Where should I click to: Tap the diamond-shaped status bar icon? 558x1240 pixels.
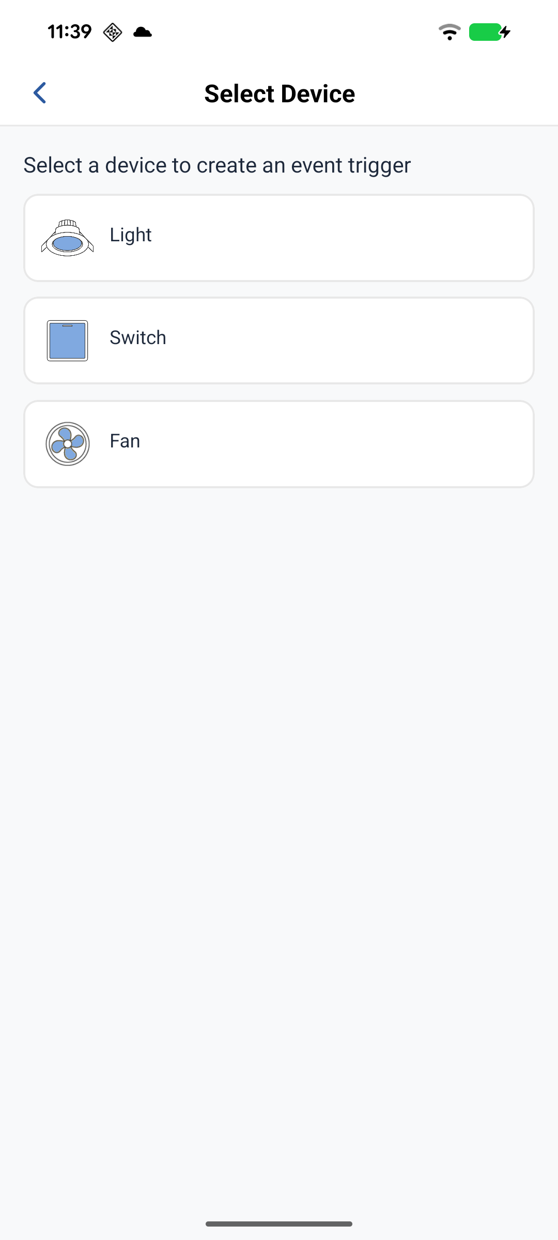coord(112,32)
